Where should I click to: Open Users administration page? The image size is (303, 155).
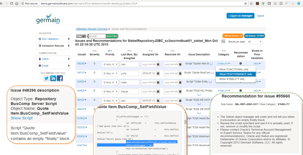pyautogui.click(x=53, y=59)
